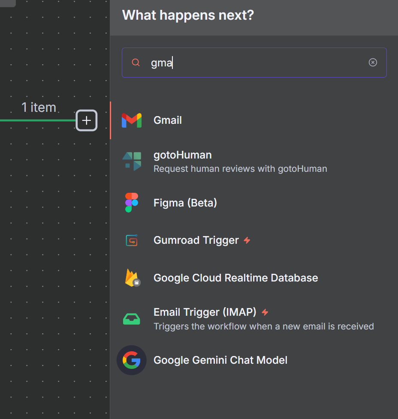The image size is (398, 419).
Task: Click the Google G logo icon
Action: [131, 360]
